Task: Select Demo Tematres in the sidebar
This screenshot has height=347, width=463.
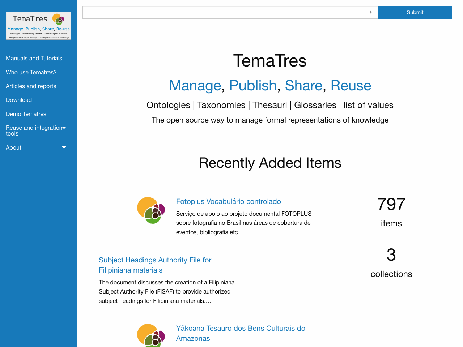Action: [x=26, y=114]
